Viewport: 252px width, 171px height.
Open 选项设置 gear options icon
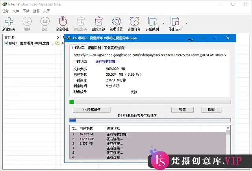tap(117, 21)
